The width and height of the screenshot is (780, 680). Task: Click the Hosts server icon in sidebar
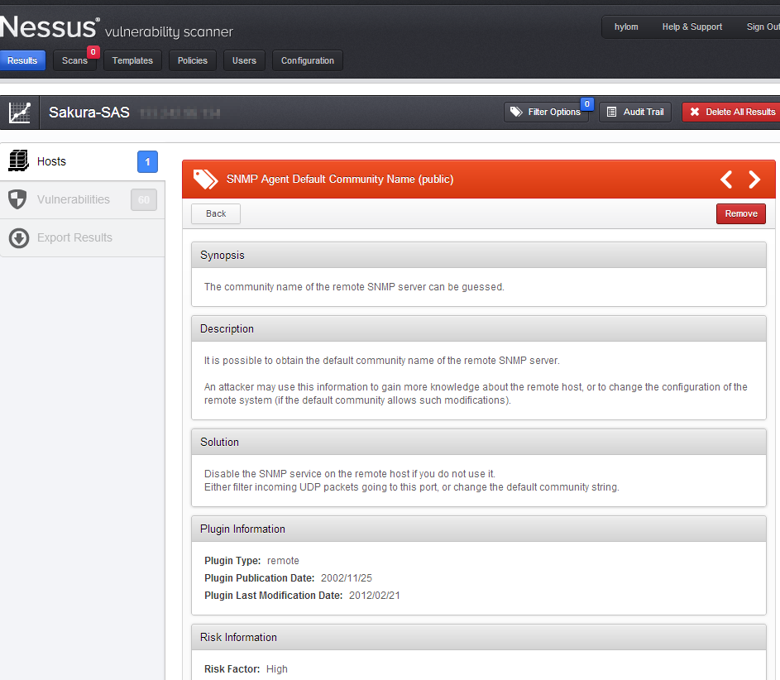[x=18, y=161]
